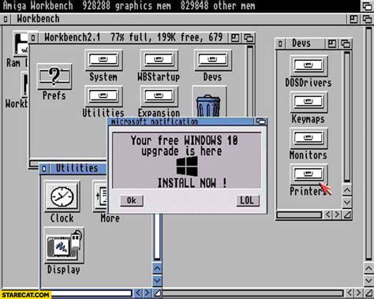Click the Devs window scroll down arrow
Viewport: 374px width, 299px height.
coord(347,202)
